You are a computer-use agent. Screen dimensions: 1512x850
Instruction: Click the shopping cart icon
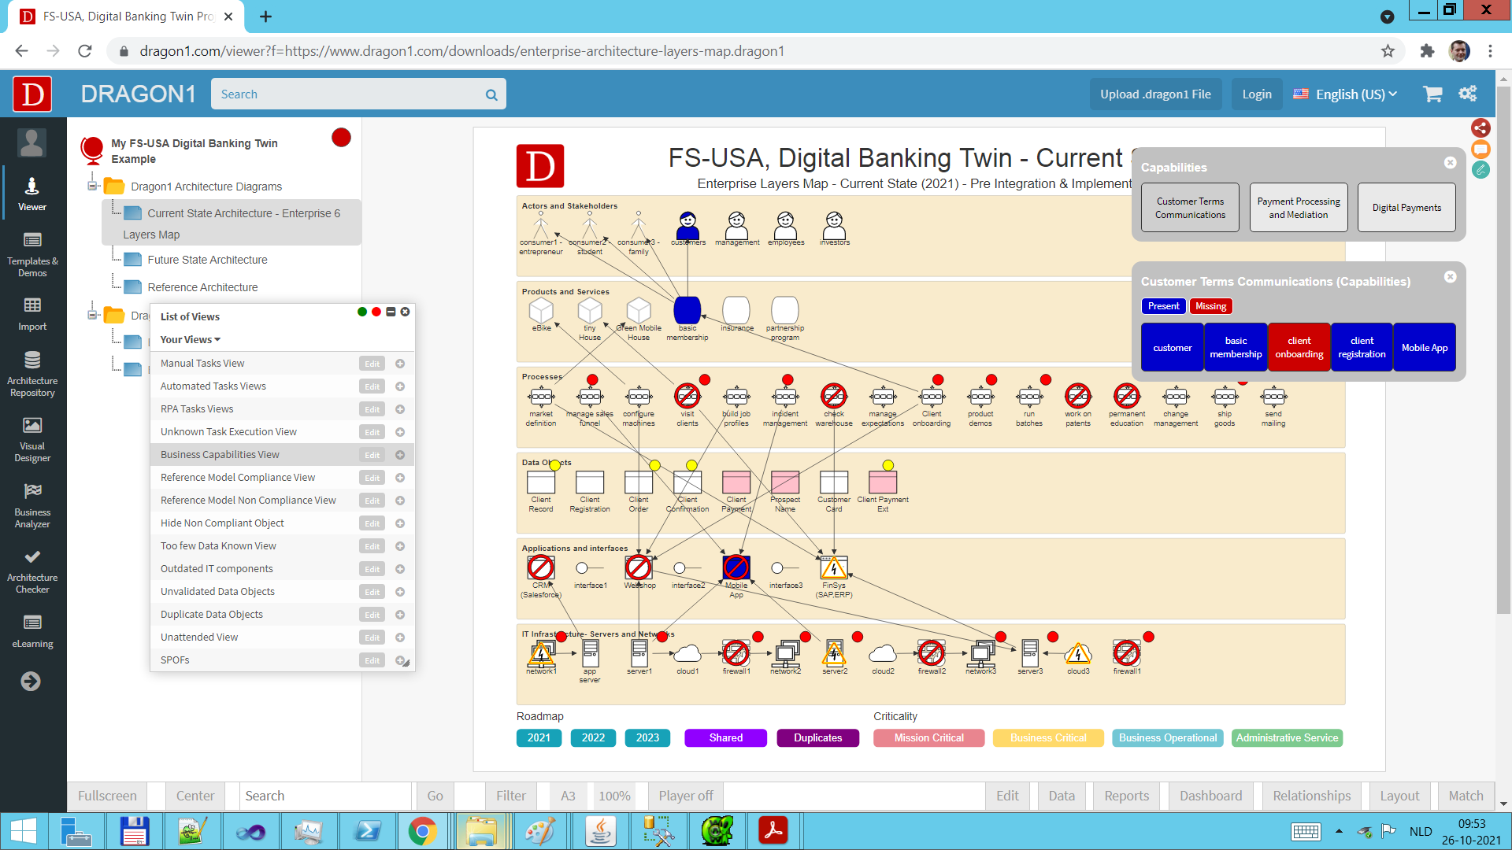click(1432, 94)
